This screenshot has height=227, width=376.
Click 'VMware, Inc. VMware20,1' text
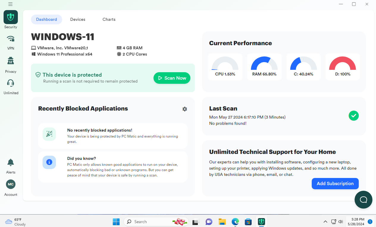[62, 48]
